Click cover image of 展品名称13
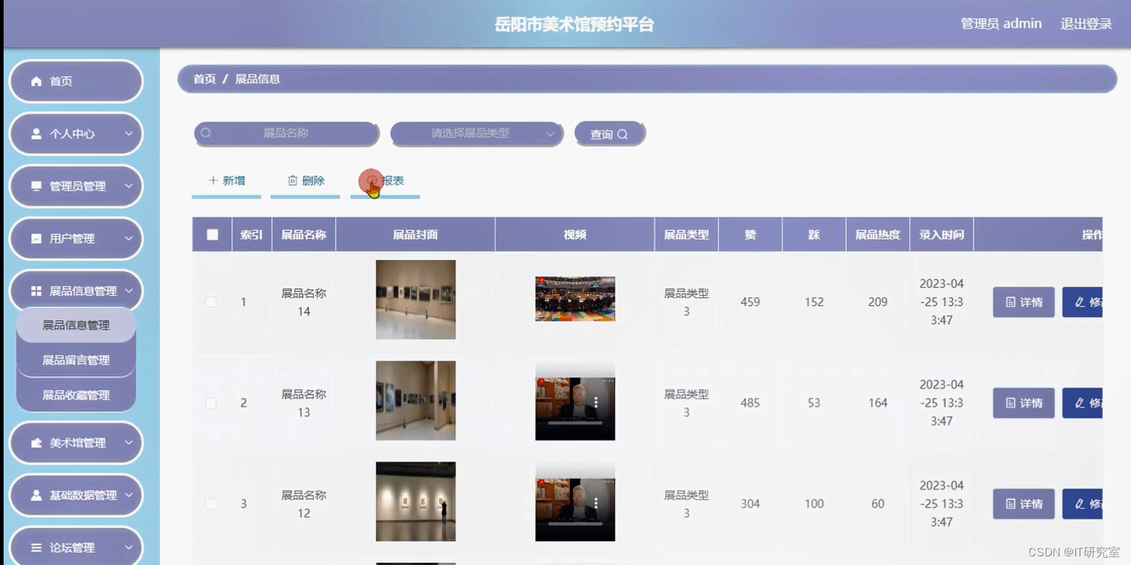The image size is (1131, 565). 416,401
